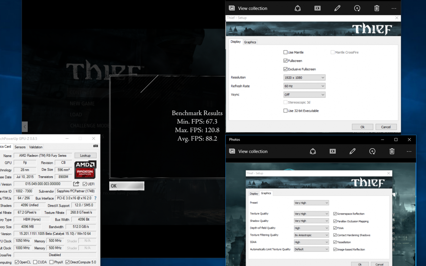Click OK under the Benchmark Results
Viewport: 426px width, 266px height.
(127, 186)
